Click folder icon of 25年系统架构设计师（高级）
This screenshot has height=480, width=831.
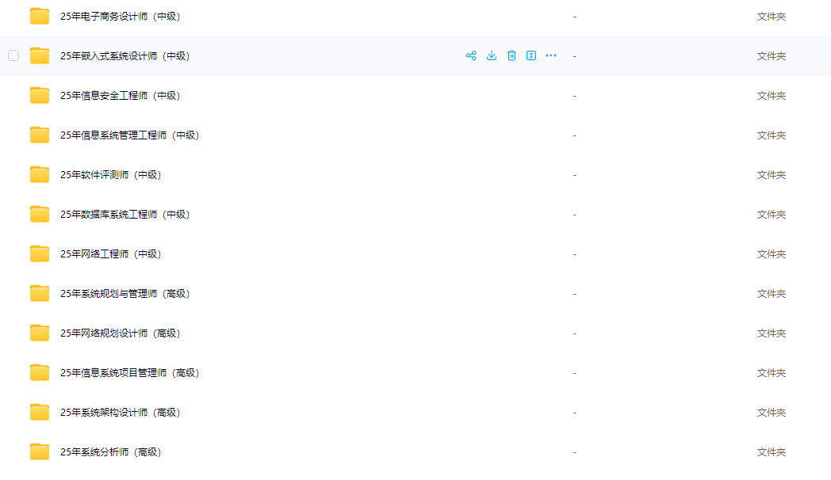click(x=40, y=412)
